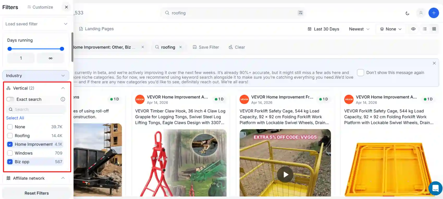Check the None vertical checkbox
Screen dimensions: 443x199
click(x=10, y=127)
